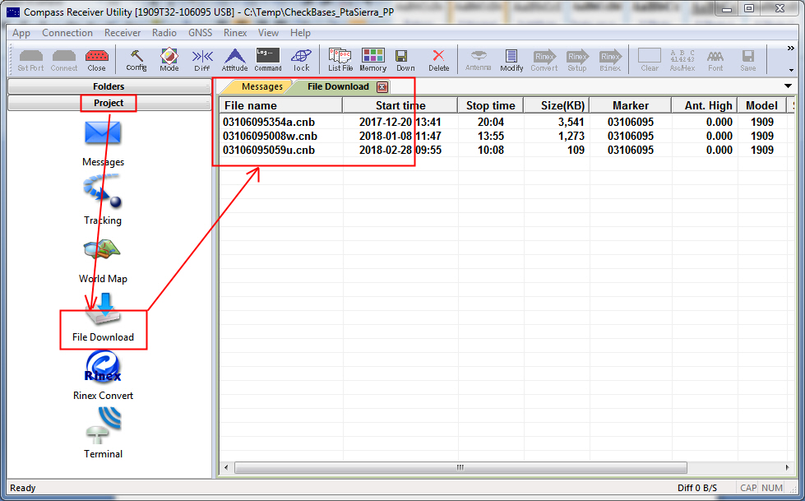The height and width of the screenshot is (501, 805).
Task: Sort by Size(KB) column header
Action: tap(557, 105)
